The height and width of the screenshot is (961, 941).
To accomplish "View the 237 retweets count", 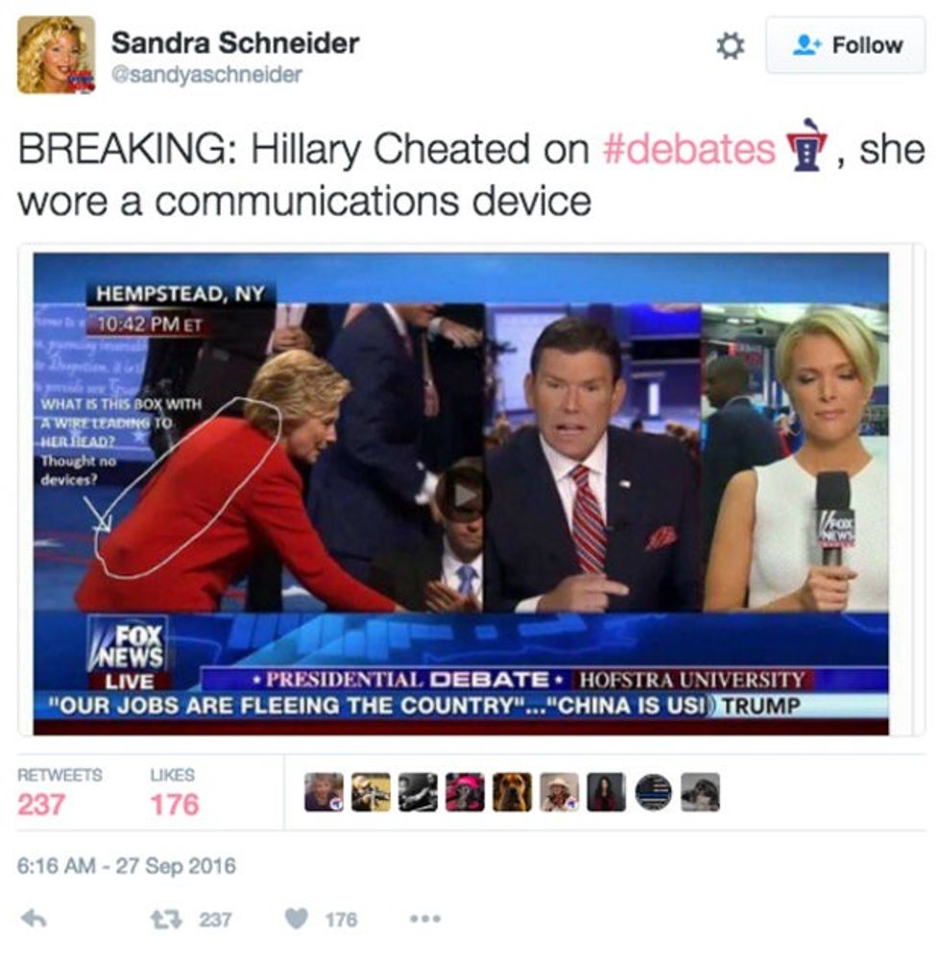I will tap(41, 805).
